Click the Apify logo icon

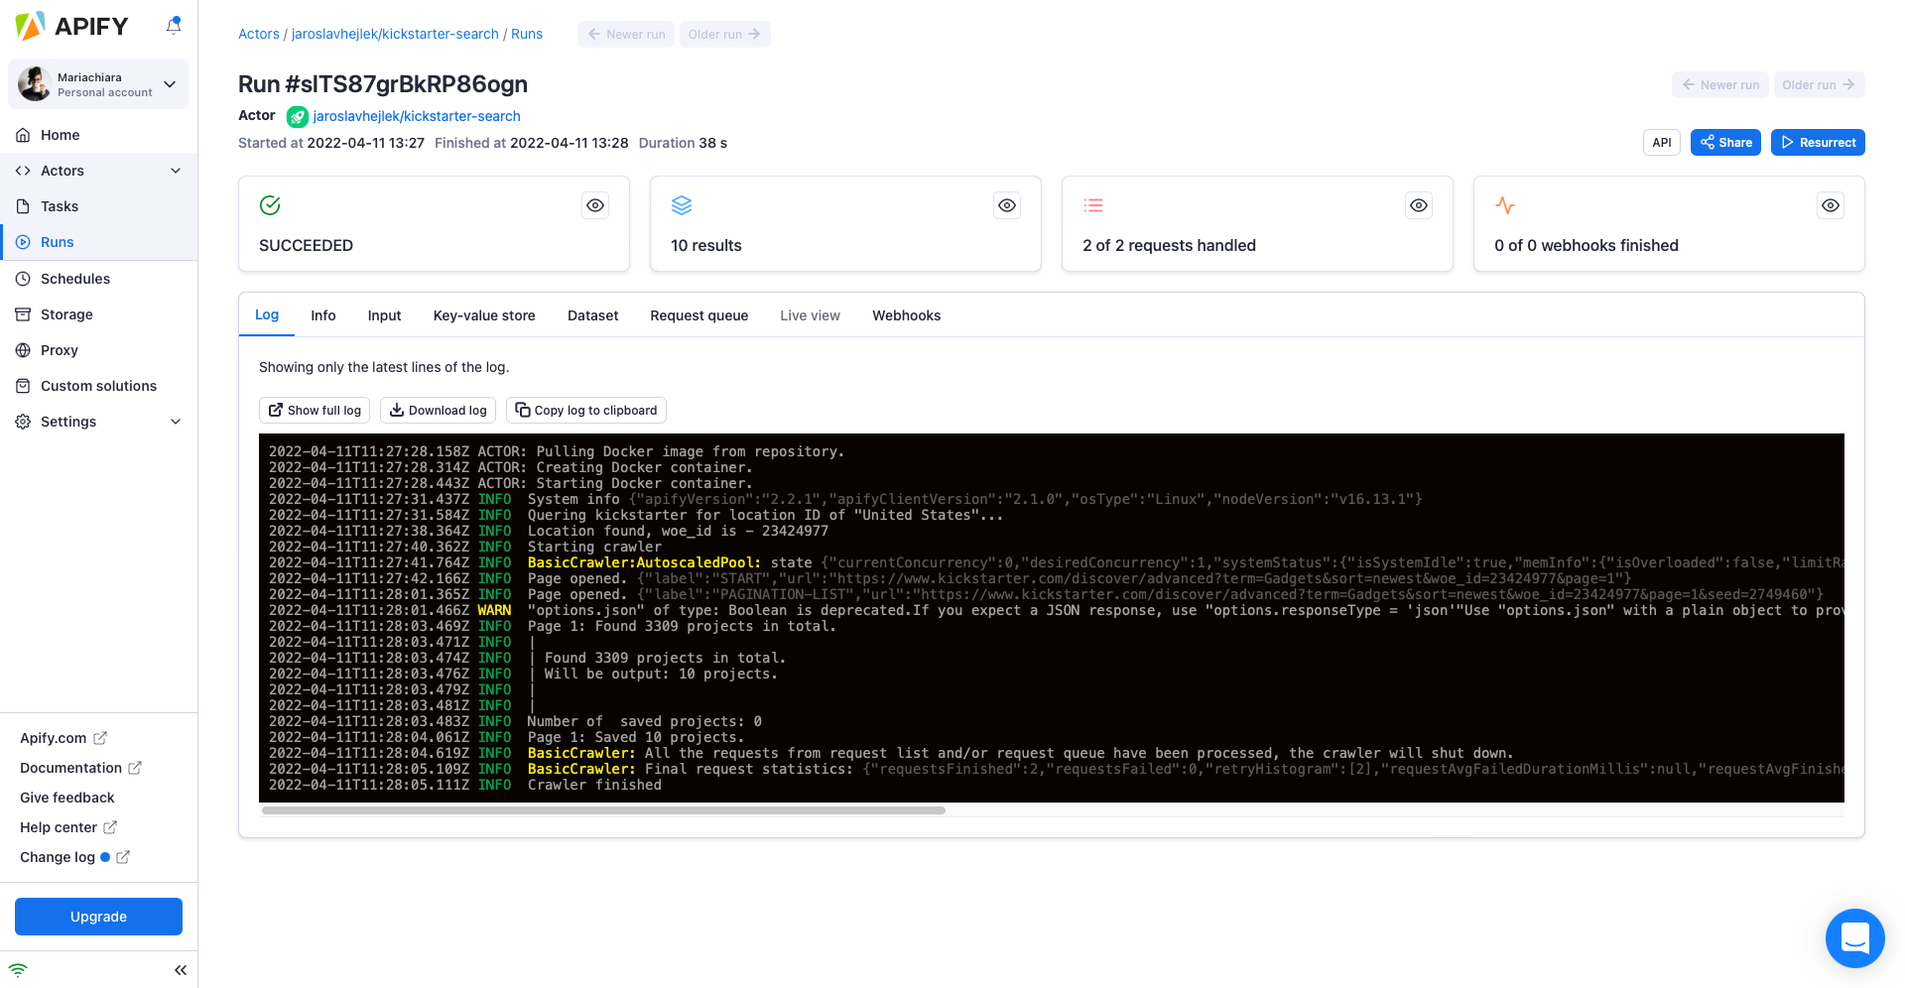click(x=30, y=26)
